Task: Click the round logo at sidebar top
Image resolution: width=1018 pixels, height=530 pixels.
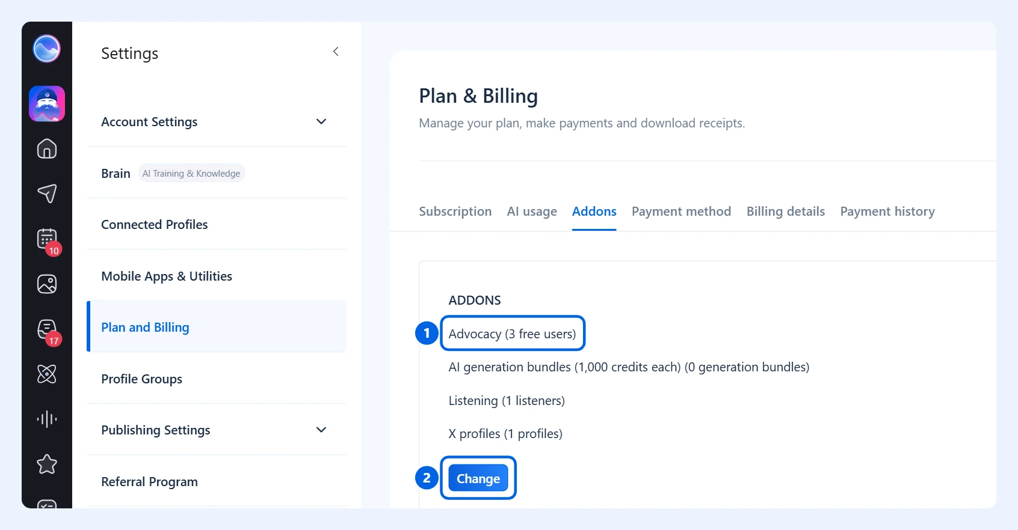Action: point(46,49)
